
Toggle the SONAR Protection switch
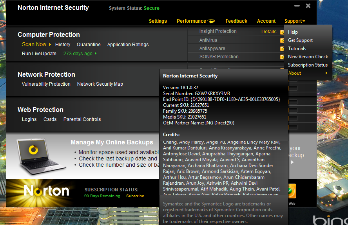(282, 57)
